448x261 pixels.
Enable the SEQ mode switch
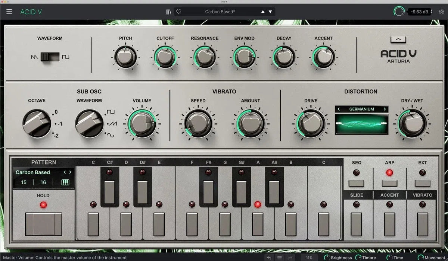(x=356, y=183)
